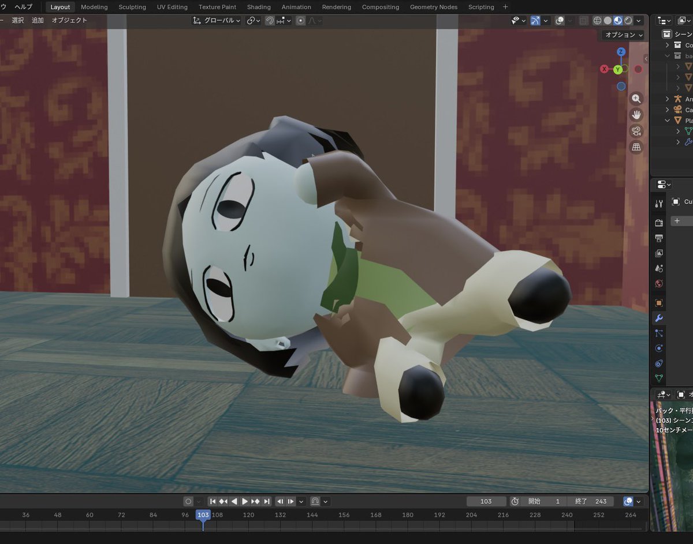Screen dimensions: 693x544
Task: Open the View Layer properties tab
Action: [x=659, y=253]
